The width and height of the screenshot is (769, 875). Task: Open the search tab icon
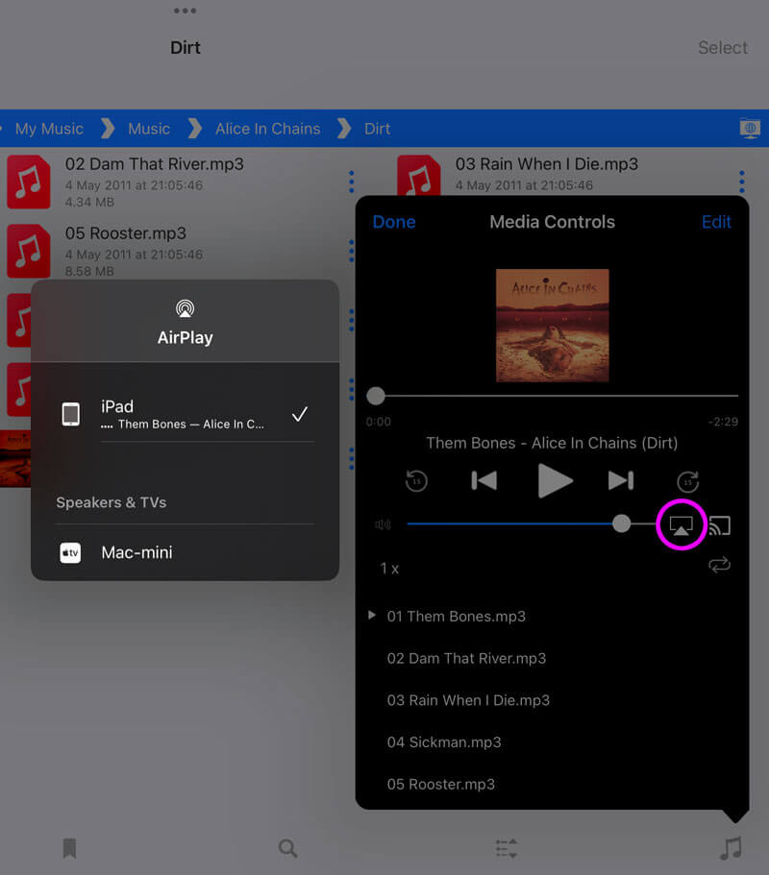(287, 848)
